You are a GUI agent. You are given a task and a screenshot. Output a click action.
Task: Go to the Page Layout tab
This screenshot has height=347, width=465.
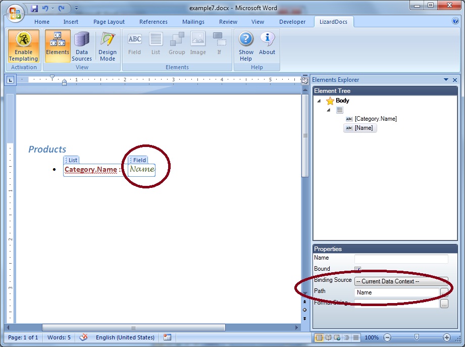point(109,22)
